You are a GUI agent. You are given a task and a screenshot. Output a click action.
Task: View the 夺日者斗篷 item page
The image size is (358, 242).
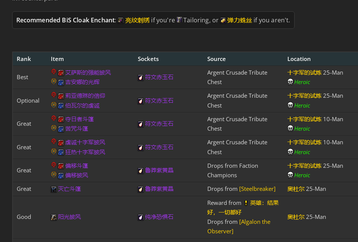coord(79,119)
